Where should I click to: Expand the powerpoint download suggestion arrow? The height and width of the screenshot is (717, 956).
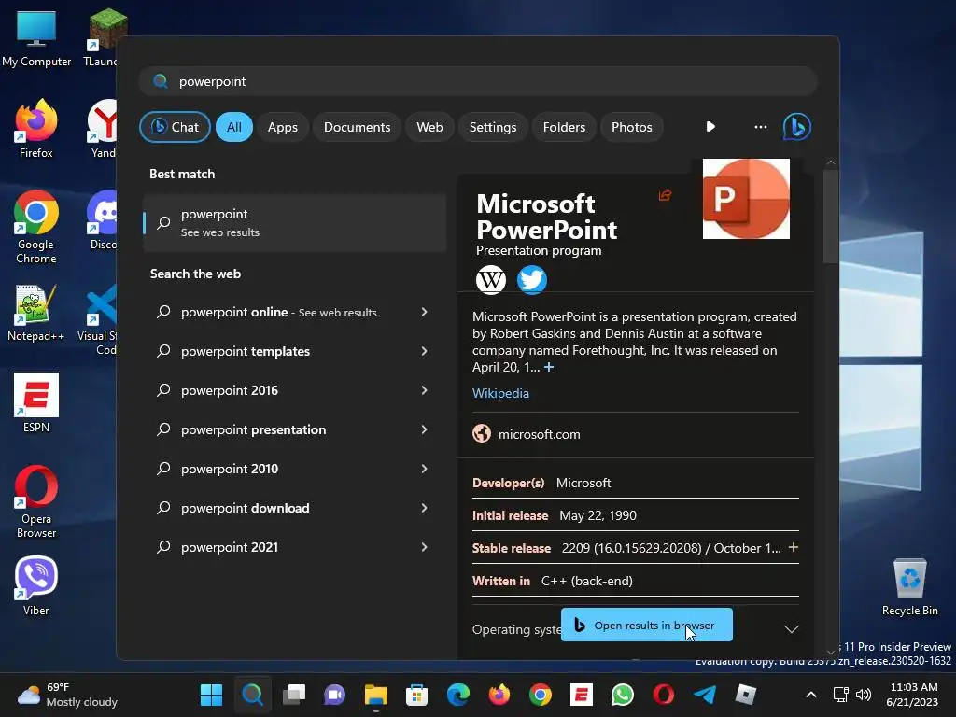pos(425,508)
